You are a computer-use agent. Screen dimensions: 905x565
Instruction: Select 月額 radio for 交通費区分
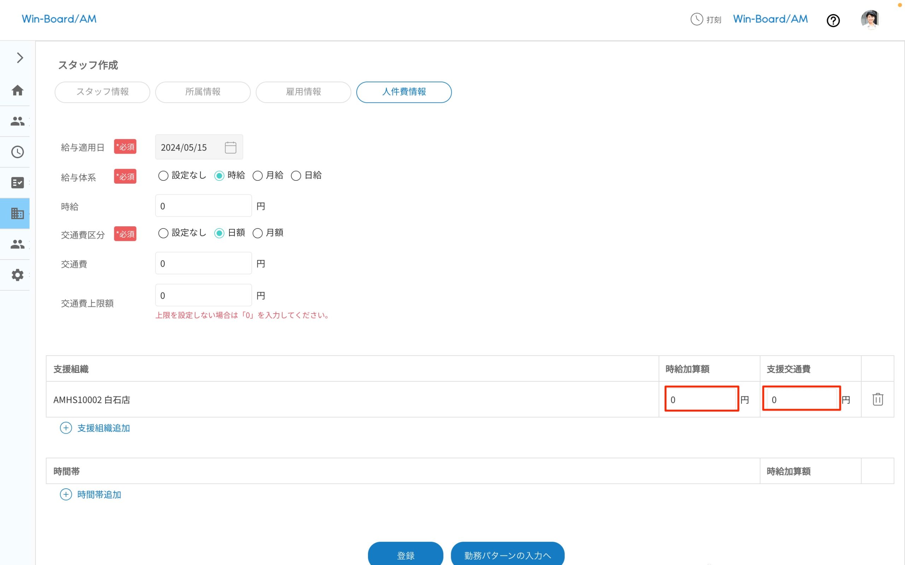tap(258, 233)
